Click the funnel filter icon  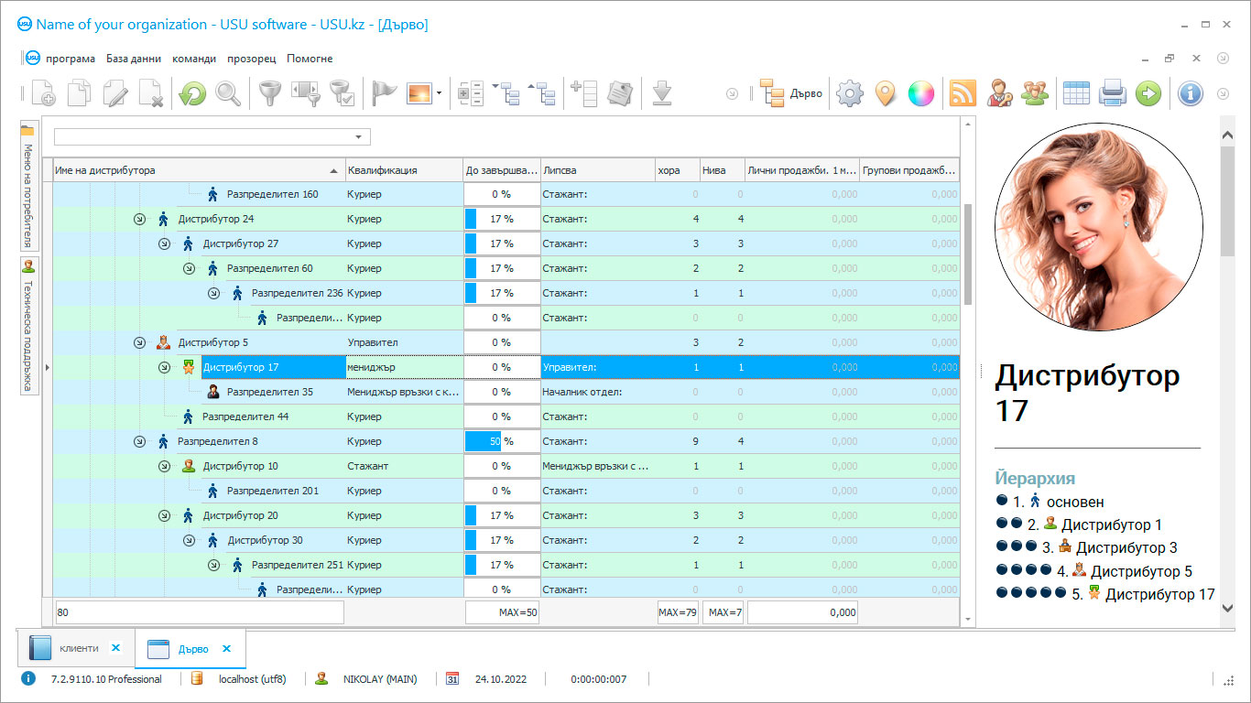tap(268, 93)
